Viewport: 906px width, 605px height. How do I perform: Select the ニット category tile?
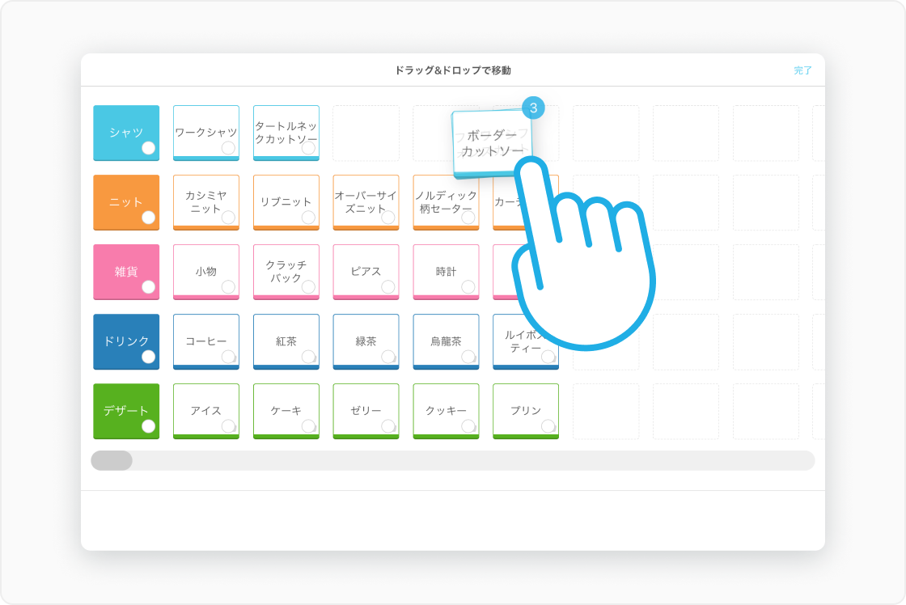(126, 202)
